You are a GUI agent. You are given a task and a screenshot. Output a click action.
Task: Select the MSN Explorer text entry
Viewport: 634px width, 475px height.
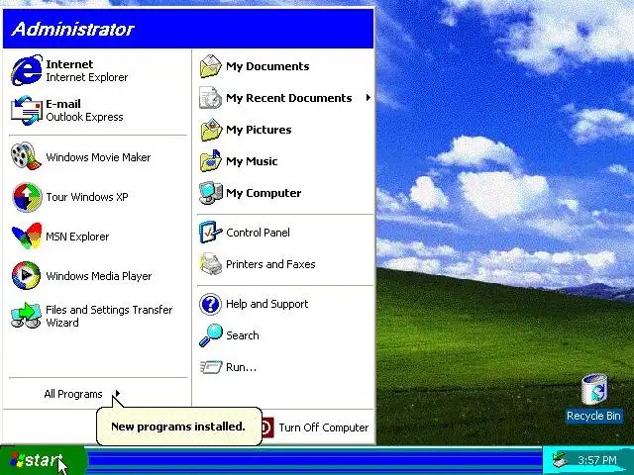(77, 237)
